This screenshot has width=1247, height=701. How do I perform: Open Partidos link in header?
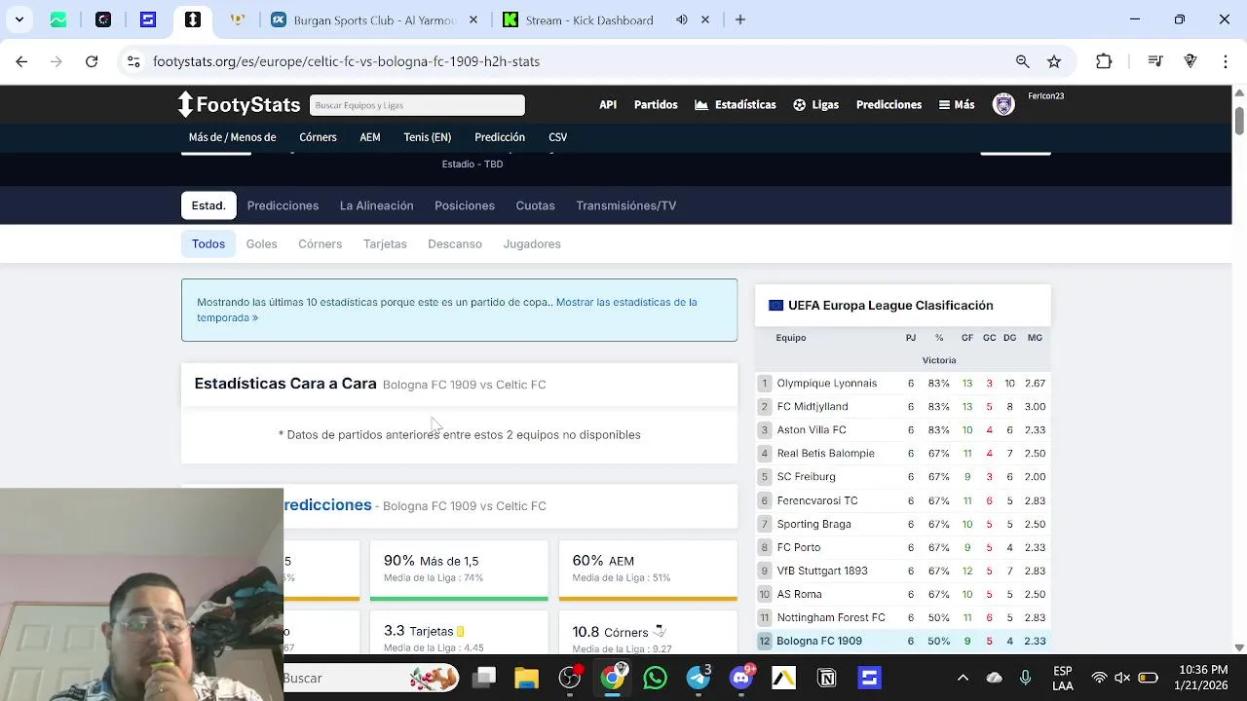pyautogui.click(x=656, y=104)
